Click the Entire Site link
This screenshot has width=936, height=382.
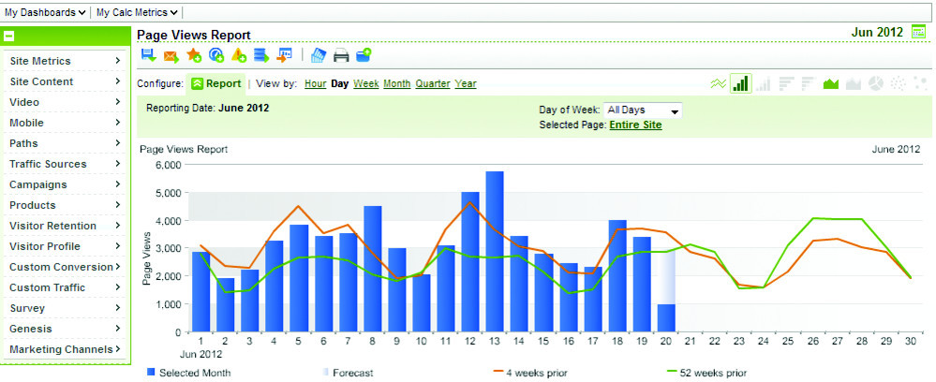pyautogui.click(x=635, y=125)
